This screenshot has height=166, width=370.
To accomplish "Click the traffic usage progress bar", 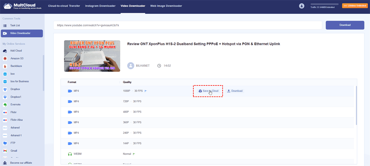I will point(324,4).
